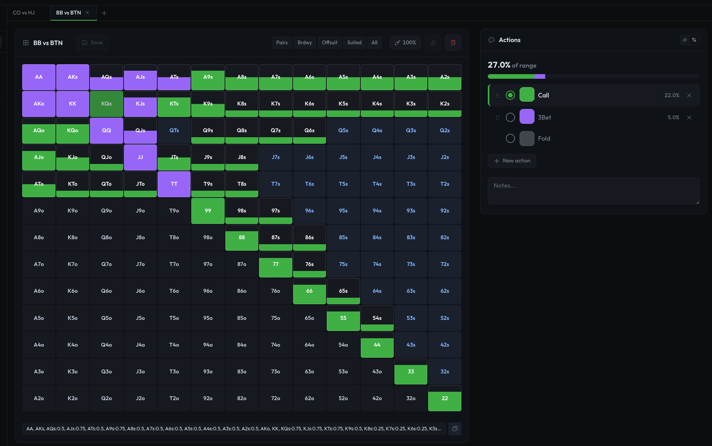Viewport: 712px width, 446px height.
Task: Click the Pairs quick-select button
Action: click(x=282, y=43)
